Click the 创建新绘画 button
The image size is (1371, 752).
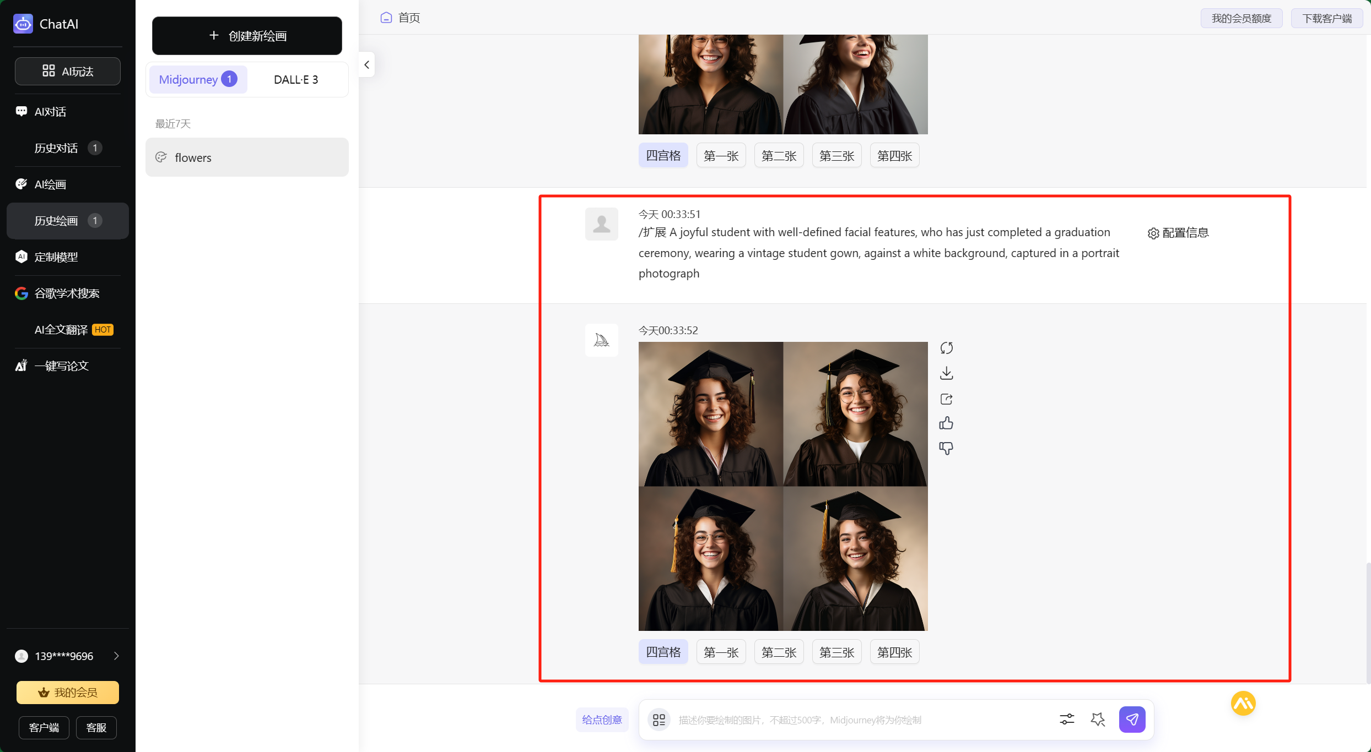pyautogui.click(x=247, y=36)
